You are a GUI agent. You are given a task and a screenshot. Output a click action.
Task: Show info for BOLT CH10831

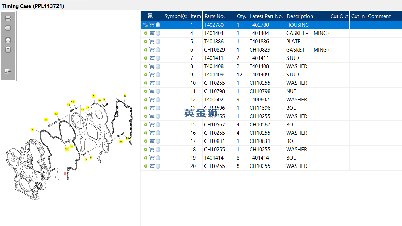158,141
